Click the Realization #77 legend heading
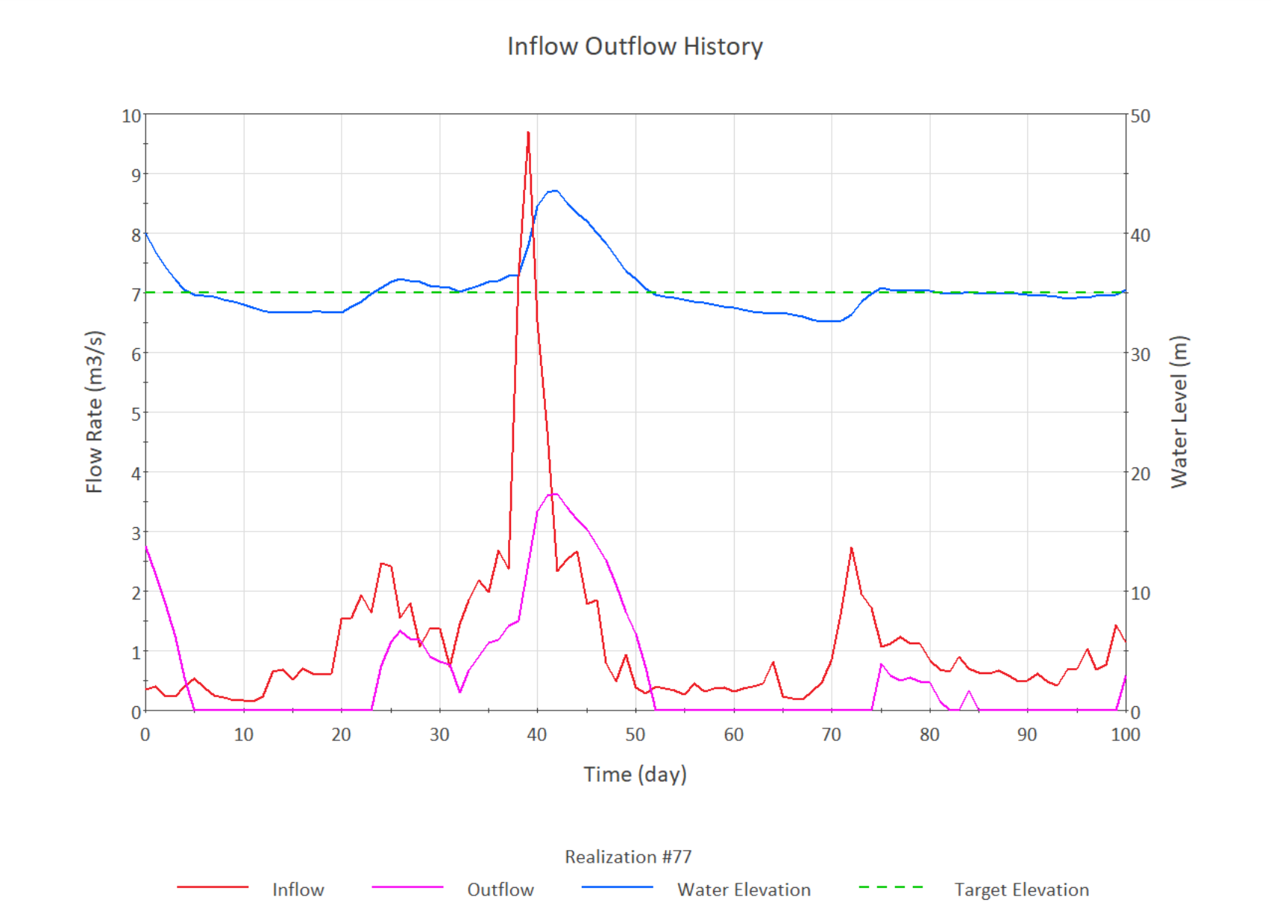Image resolution: width=1271 pixels, height=923 pixels. pyautogui.click(x=628, y=857)
